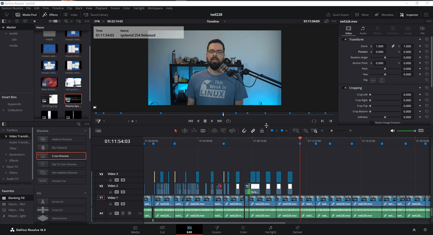Select the Blade edit mode tool

(x=203, y=131)
